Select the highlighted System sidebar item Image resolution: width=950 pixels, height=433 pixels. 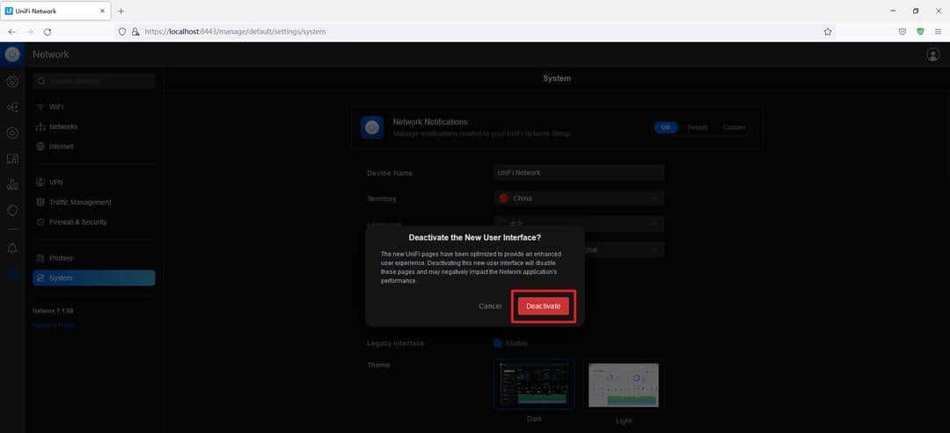(94, 278)
